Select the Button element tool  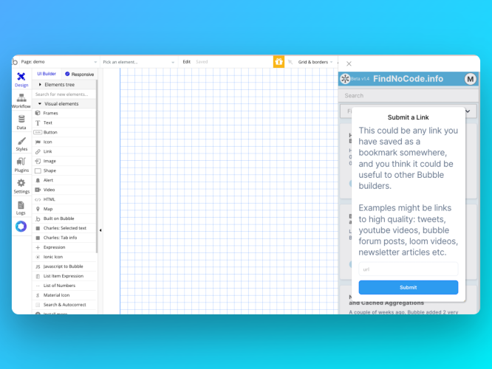pyautogui.click(x=64, y=132)
